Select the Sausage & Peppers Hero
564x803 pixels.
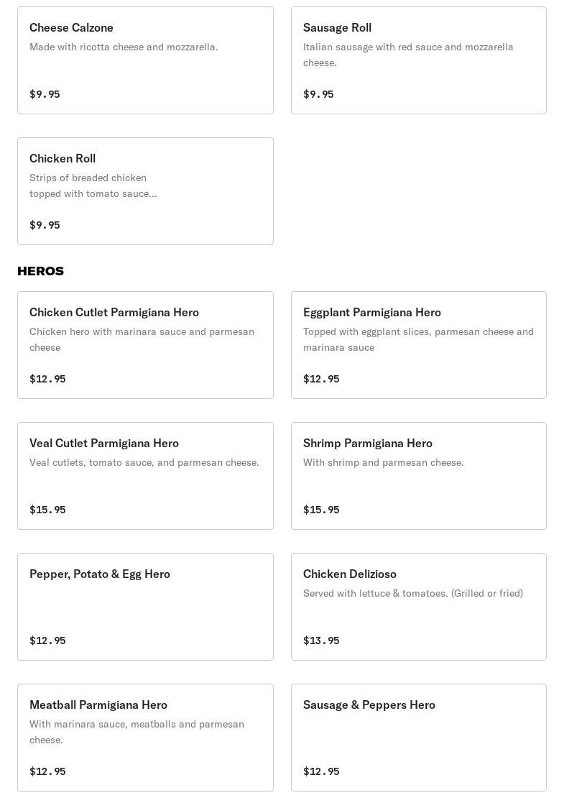click(x=418, y=738)
